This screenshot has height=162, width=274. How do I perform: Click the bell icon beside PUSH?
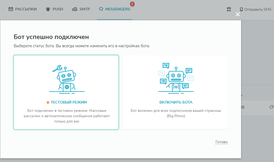tap(48, 9)
